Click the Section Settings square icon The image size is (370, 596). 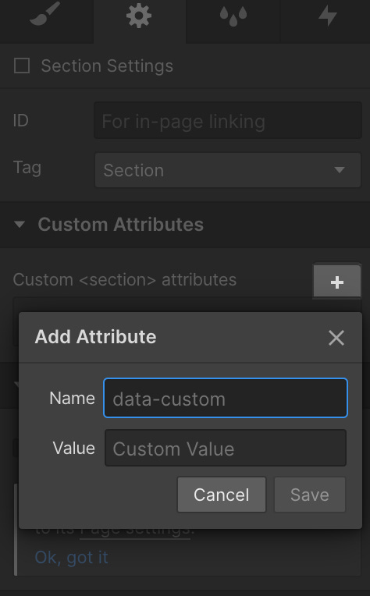[22, 66]
